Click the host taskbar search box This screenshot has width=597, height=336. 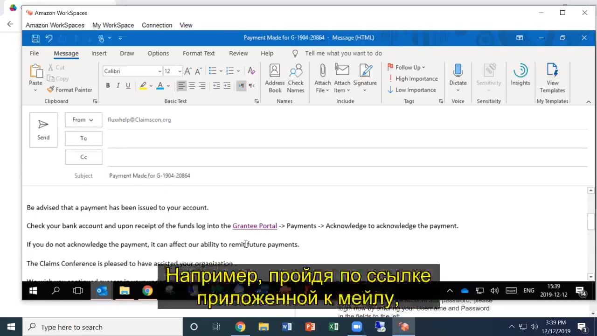click(103, 327)
